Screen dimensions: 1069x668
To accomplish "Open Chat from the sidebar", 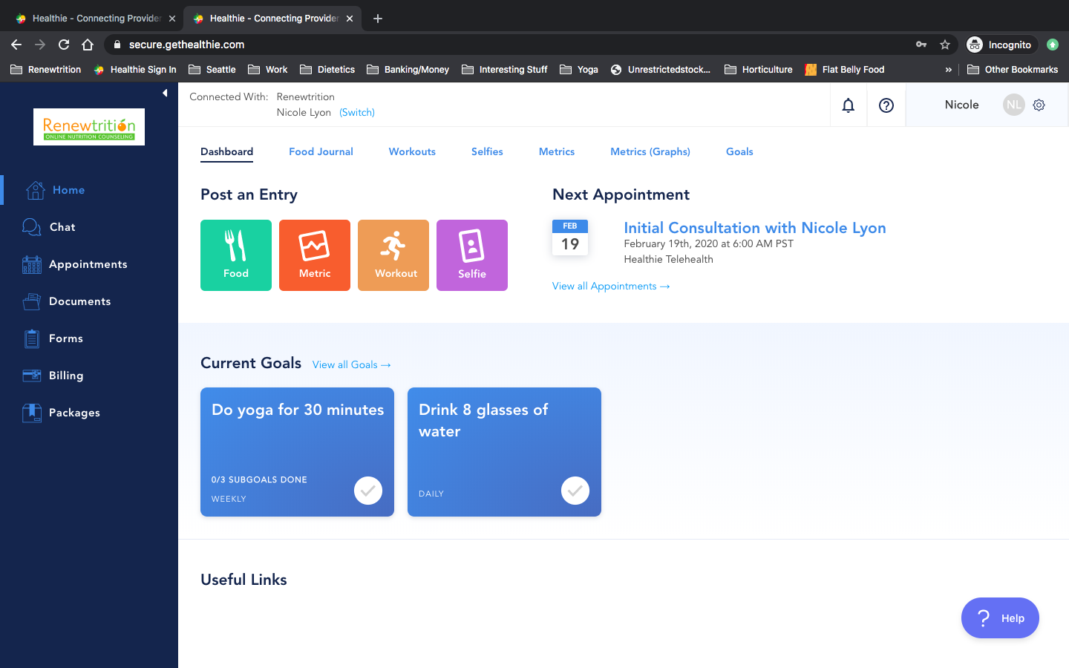I will tap(62, 227).
